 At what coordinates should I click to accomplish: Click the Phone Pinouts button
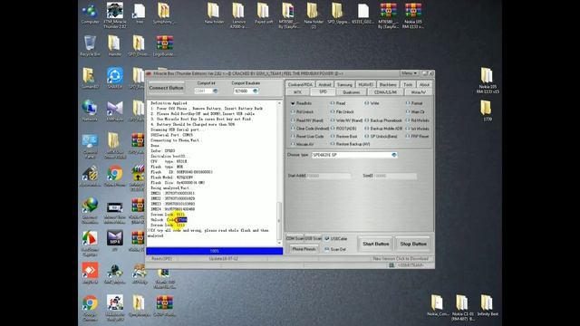point(304,249)
